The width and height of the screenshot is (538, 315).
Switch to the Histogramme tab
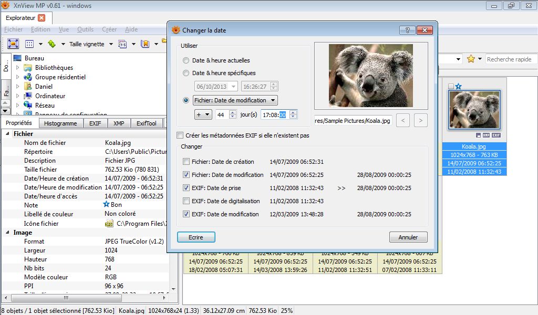[60, 123]
